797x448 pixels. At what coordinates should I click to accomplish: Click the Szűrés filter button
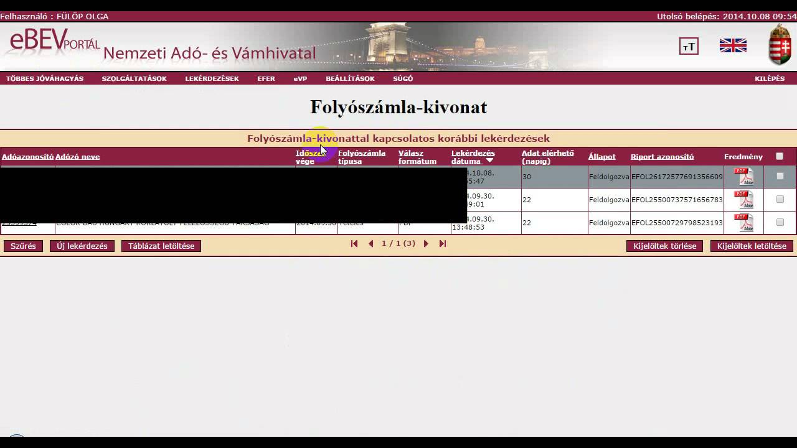coord(23,246)
